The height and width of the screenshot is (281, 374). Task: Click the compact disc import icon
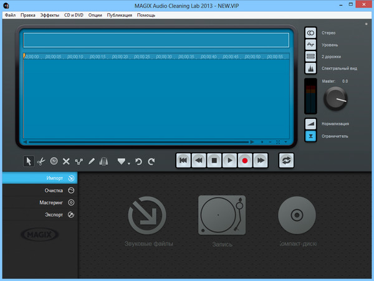[297, 215]
